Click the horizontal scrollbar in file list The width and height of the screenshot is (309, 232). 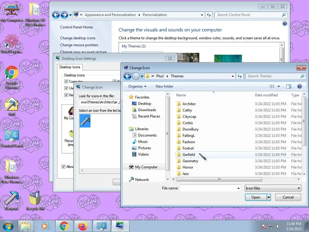coord(219,179)
